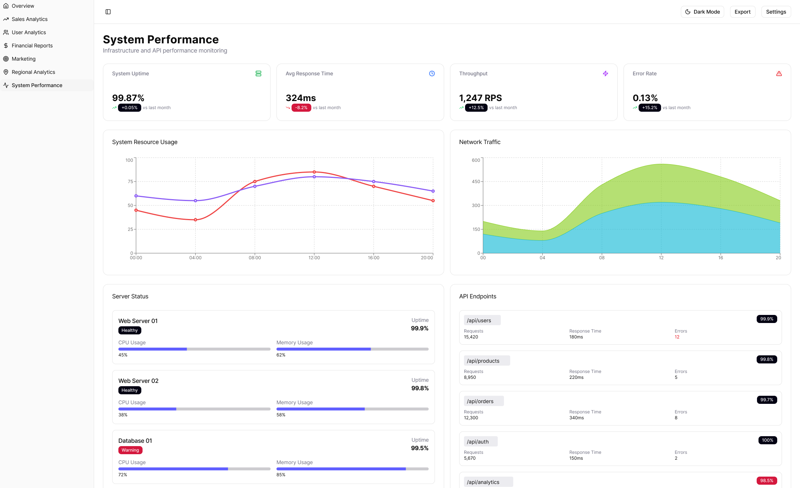Click the 12:00 red data point on chart
The image size is (800, 488).
(314, 172)
